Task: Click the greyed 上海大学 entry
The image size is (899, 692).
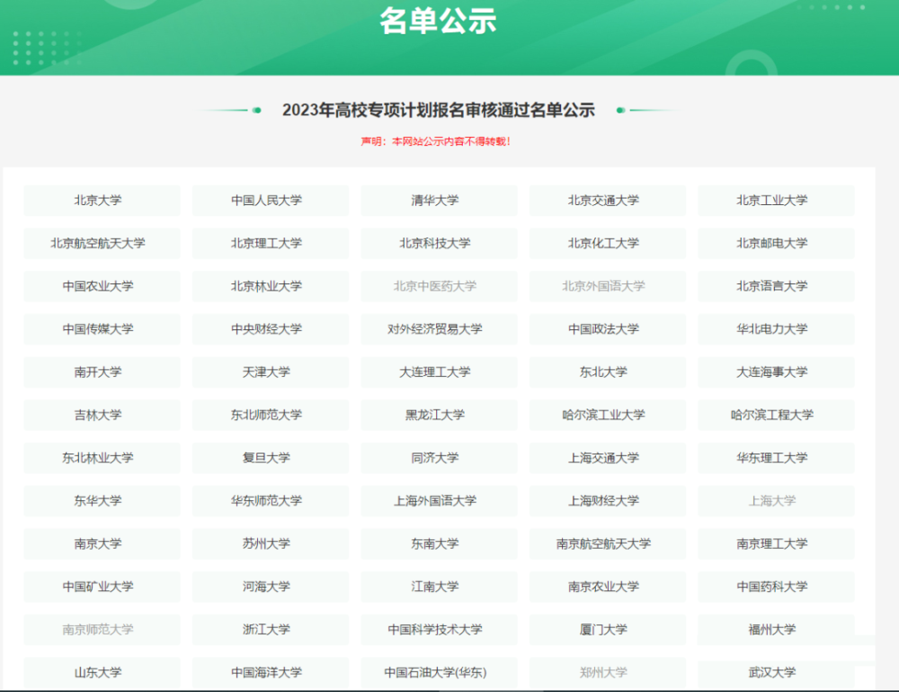Action: (777, 501)
